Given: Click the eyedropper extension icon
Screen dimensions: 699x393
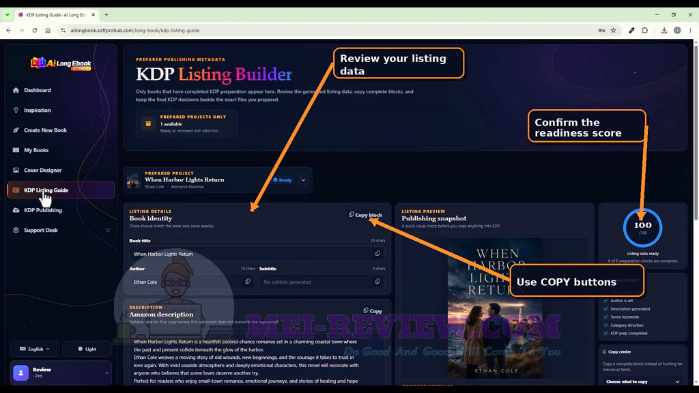Looking at the screenshot, I should coord(631,30).
